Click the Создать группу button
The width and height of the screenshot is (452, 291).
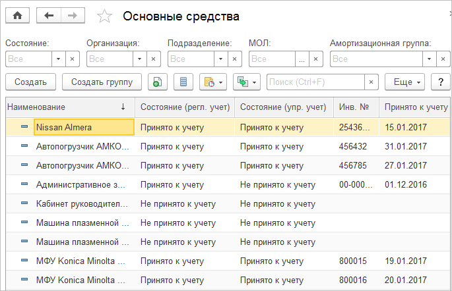coord(102,82)
